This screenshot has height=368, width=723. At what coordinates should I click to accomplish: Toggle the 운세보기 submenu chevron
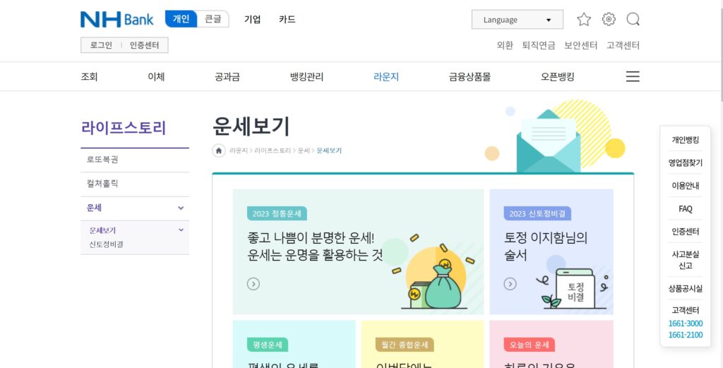pos(181,230)
